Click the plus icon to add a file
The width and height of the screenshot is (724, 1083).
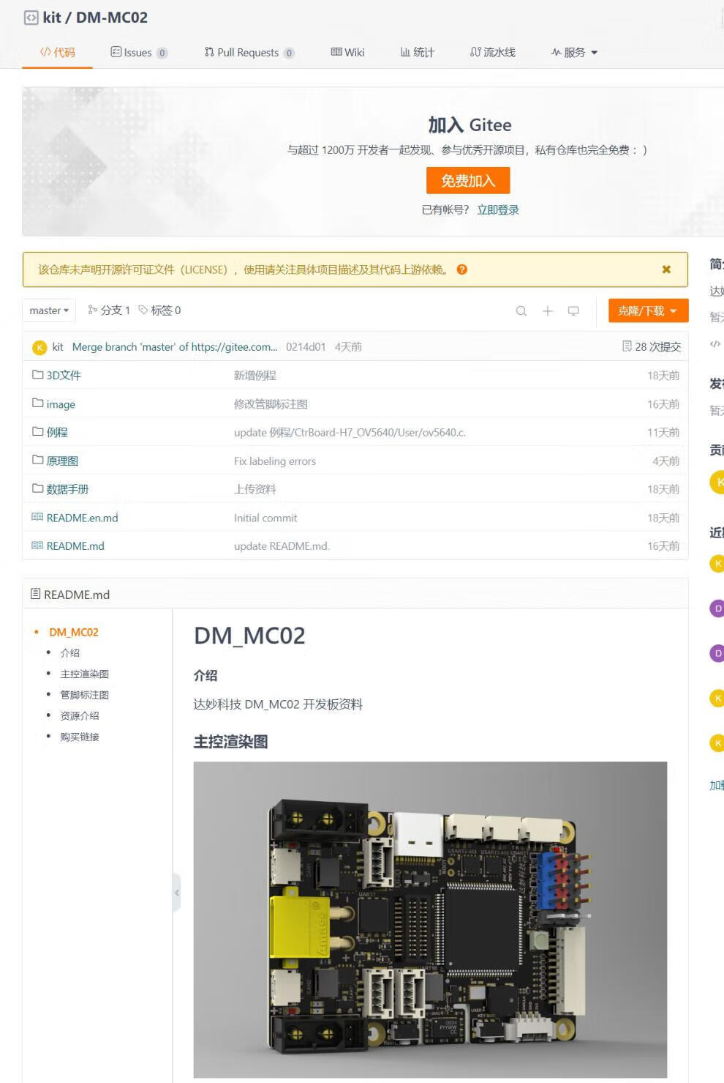(x=548, y=311)
